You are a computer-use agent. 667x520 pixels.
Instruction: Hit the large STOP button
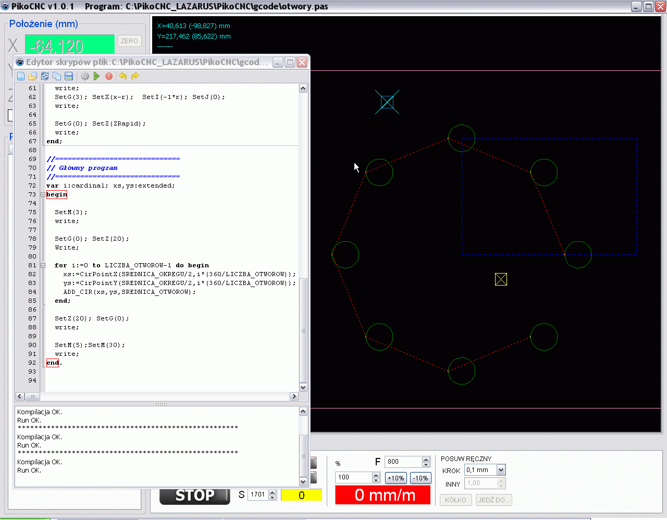pos(195,496)
